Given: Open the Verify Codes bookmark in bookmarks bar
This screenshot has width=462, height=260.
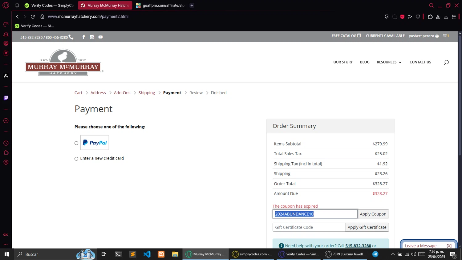Looking at the screenshot, I should (x=34, y=26).
